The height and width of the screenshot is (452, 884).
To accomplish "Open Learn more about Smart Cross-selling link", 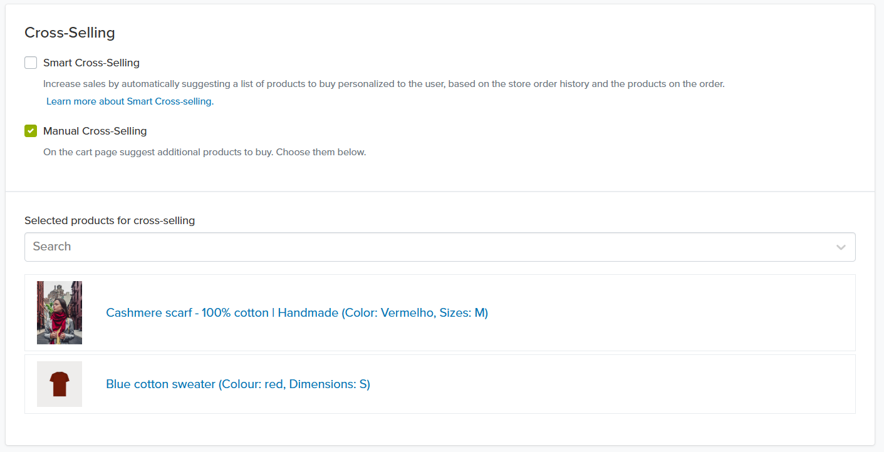I will pyautogui.click(x=130, y=101).
